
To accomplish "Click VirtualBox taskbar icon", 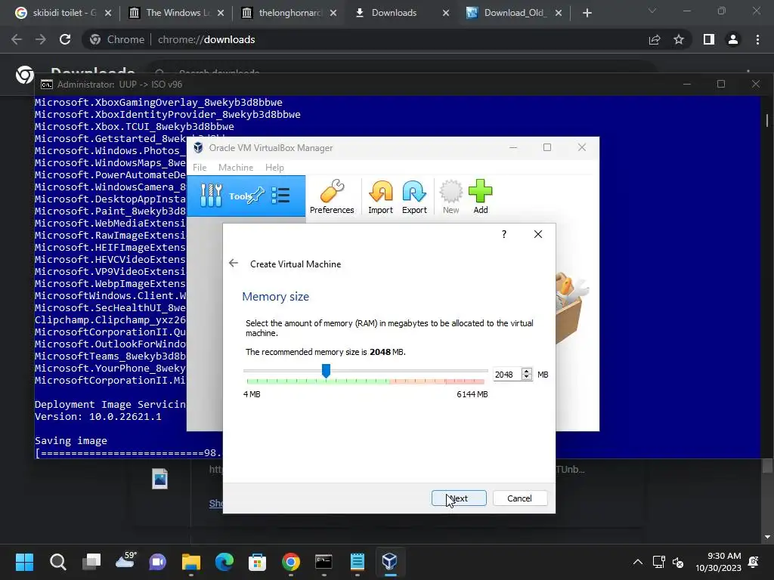I will 390,562.
